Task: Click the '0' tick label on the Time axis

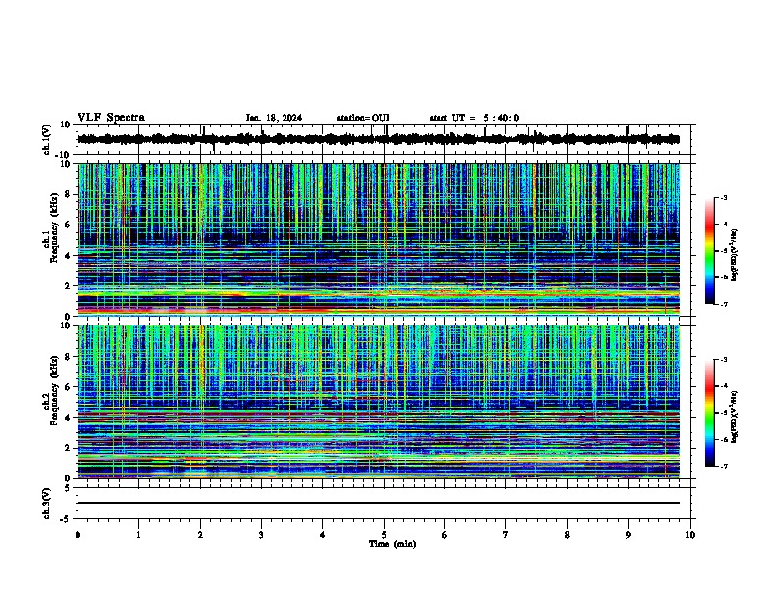Action: (78, 535)
